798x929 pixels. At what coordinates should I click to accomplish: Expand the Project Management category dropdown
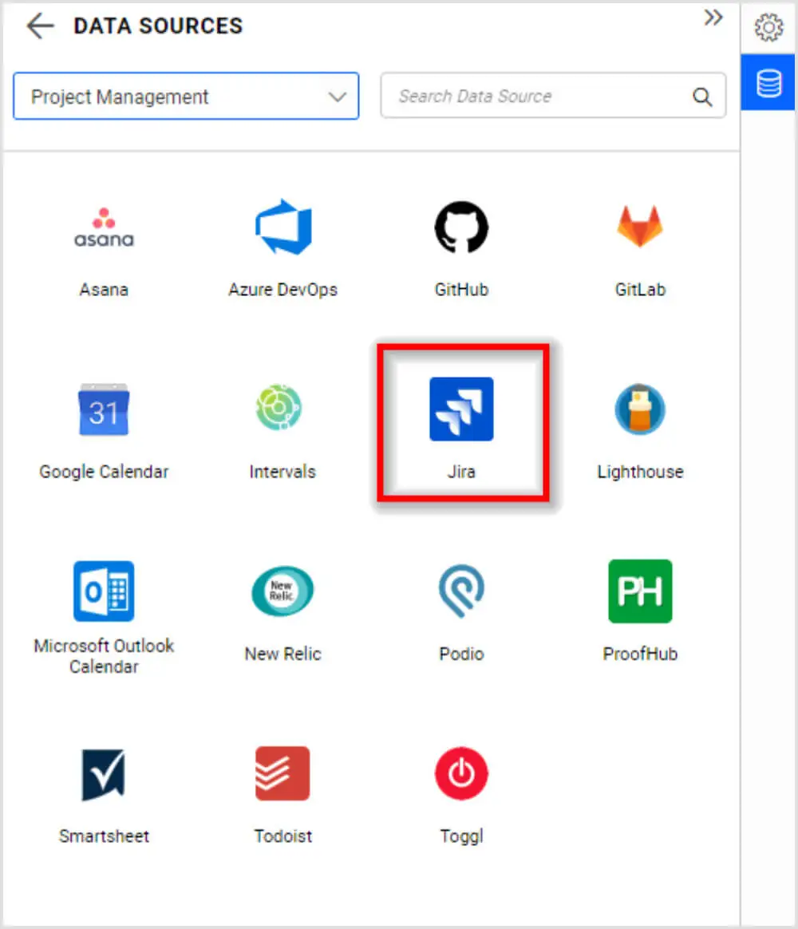point(186,97)
